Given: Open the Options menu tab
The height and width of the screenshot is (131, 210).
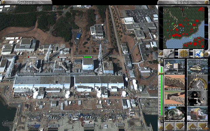Looking at the screenshot, I should 26,3.
